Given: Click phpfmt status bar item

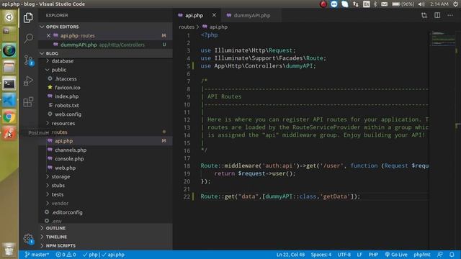Looking at the screenshot, I should pyautogui.click(x=422, y=255).
